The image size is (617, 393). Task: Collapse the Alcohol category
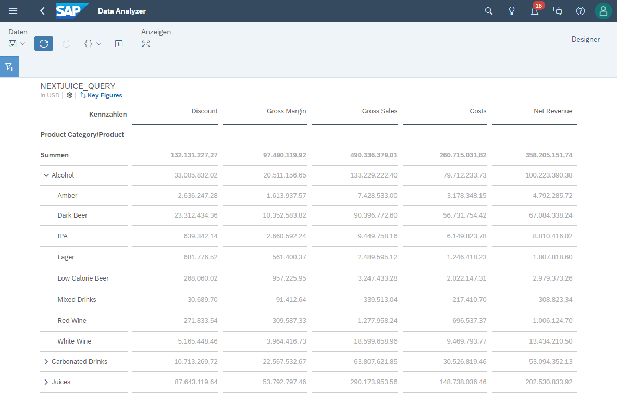tap(46, 175)
